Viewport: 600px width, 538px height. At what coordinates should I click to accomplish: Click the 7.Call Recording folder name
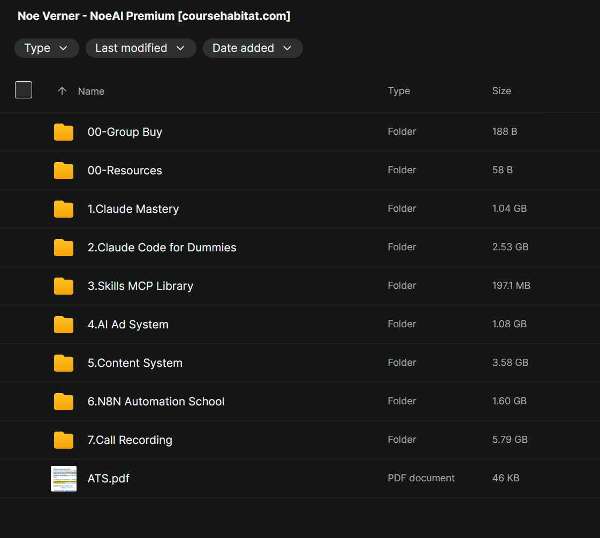point(130,440)
